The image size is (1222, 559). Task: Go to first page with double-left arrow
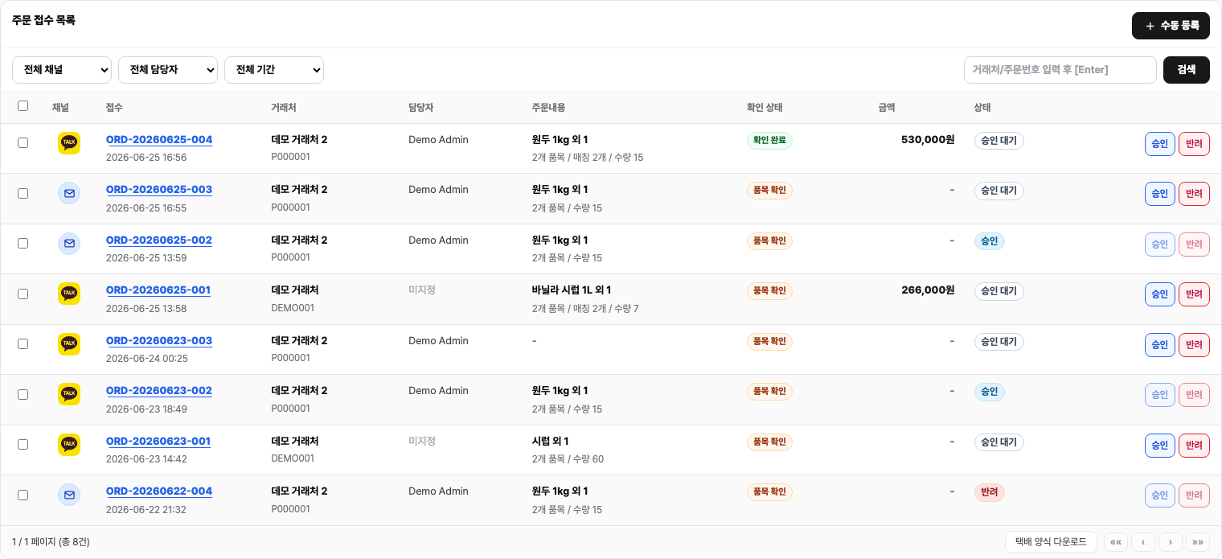(x=1116, y=542)
